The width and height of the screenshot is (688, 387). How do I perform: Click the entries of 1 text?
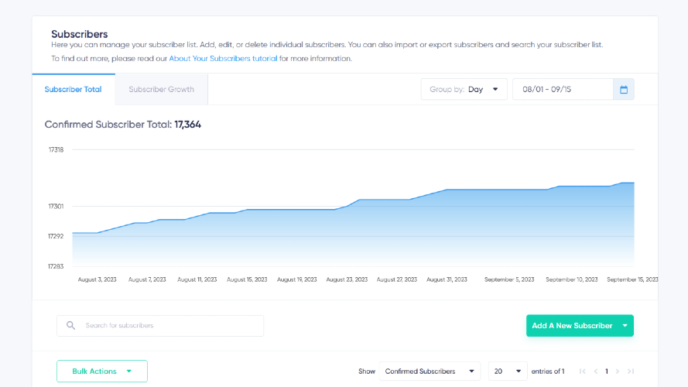coord(548,372)
